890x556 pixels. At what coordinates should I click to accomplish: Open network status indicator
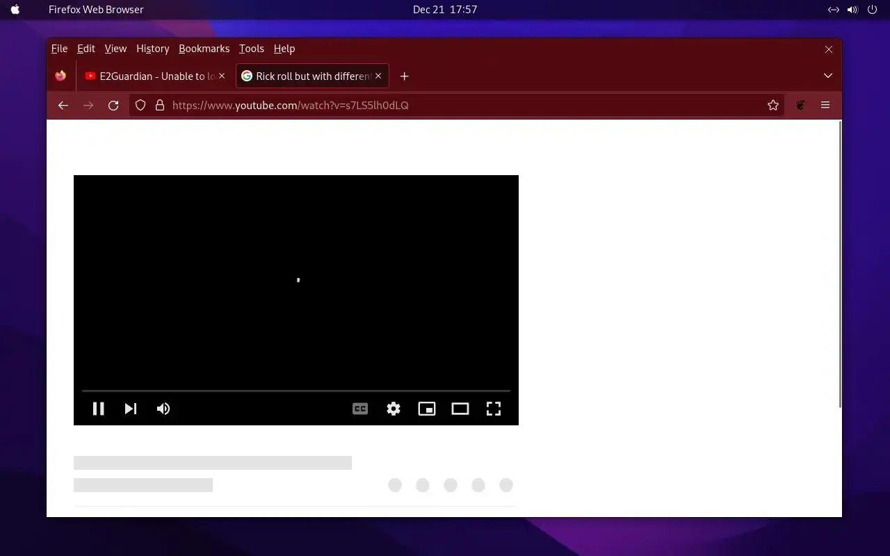point(833,10)
